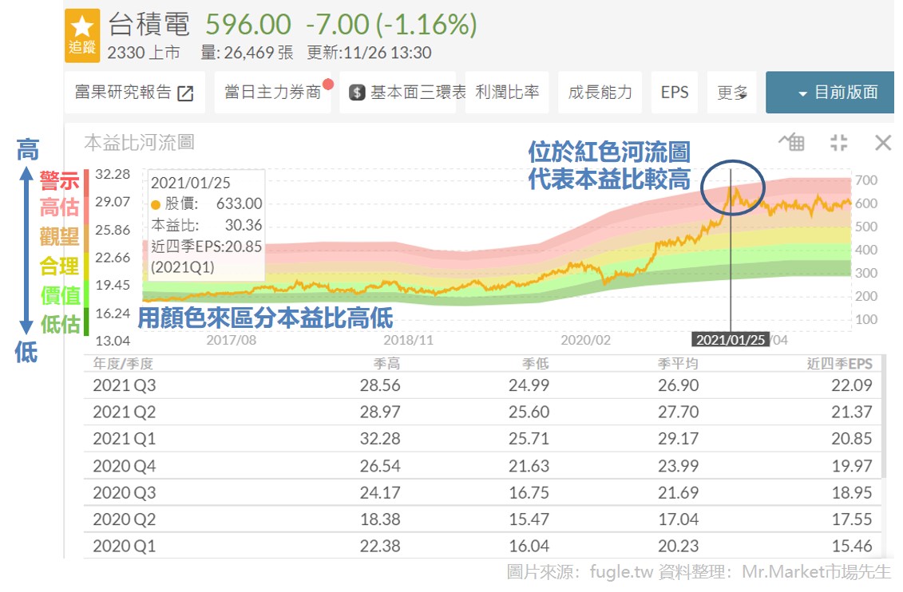The width and height of the screenshot is (903, 592).
Task: Click the 追蹤 star follow button
Action: coord(81,36)
